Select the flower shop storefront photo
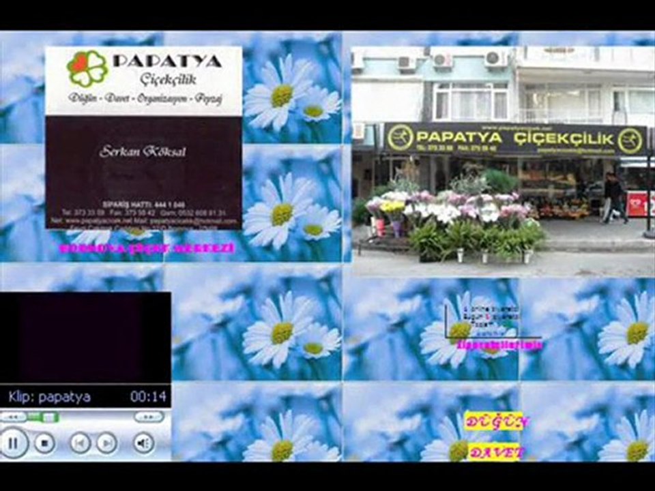Viewport: 655px width, 491px height. [503, 162]
